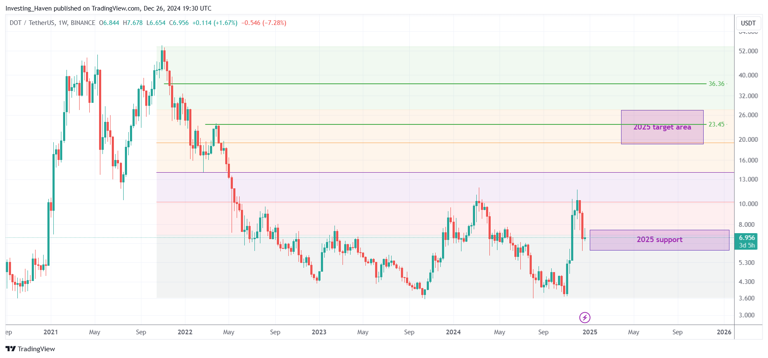
Task: Click the 'DOT / TetherUS, 1W, BINANCE' title
Action: pos(52,23)
